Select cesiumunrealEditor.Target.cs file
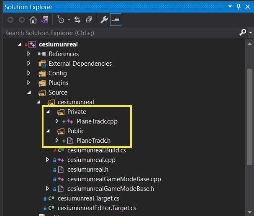Viewport: 254px width, 216px height. tap(97, 208)
